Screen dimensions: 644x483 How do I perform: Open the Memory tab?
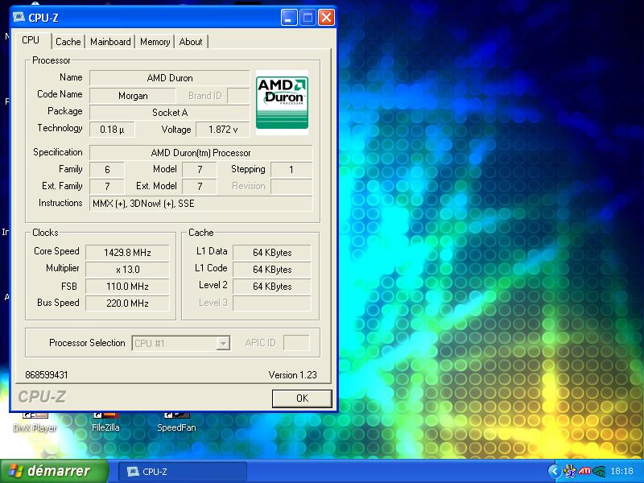155,42
